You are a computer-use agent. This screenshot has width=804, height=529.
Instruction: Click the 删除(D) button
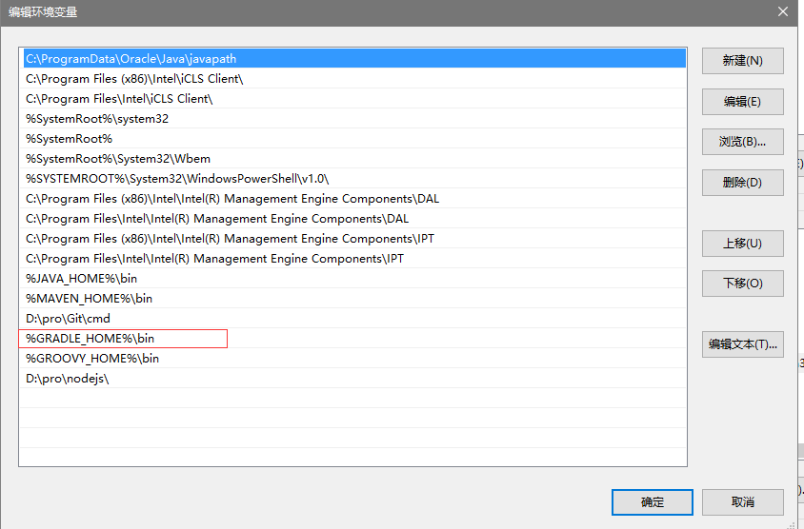742,183
